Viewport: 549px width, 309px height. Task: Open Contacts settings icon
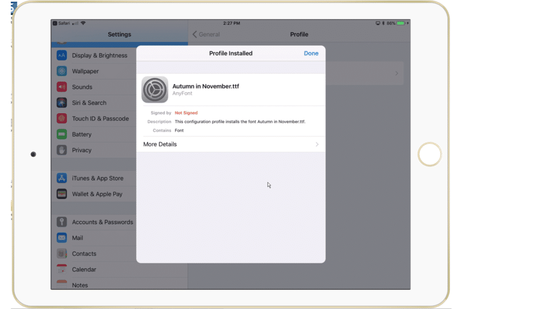point(62,253)
